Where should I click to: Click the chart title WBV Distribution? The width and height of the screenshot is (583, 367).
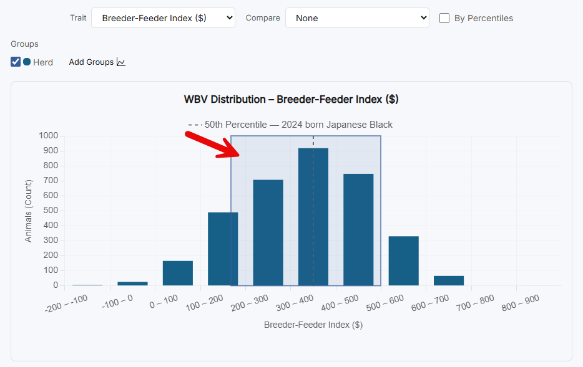click(x=291, y=100)
